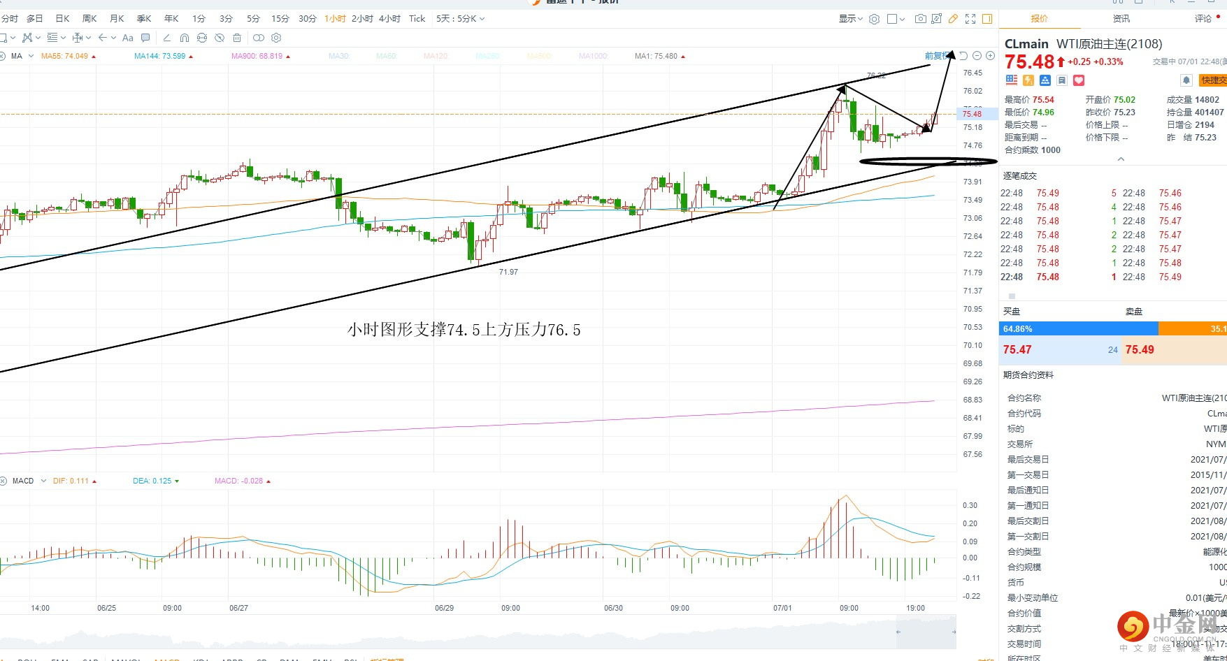Toggle the faded MA1000 line
Image resolution: width=1227 pixels, height=661 pixels.
(593, 56)
